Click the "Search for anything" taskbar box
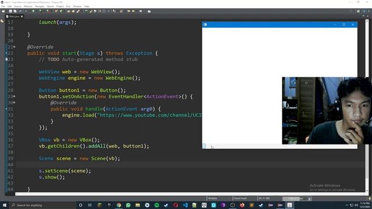The height and width of the screenshot is (209, 372). click(42, 205)
